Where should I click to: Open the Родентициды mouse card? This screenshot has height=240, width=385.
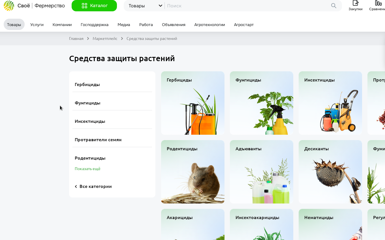[193, 172]
